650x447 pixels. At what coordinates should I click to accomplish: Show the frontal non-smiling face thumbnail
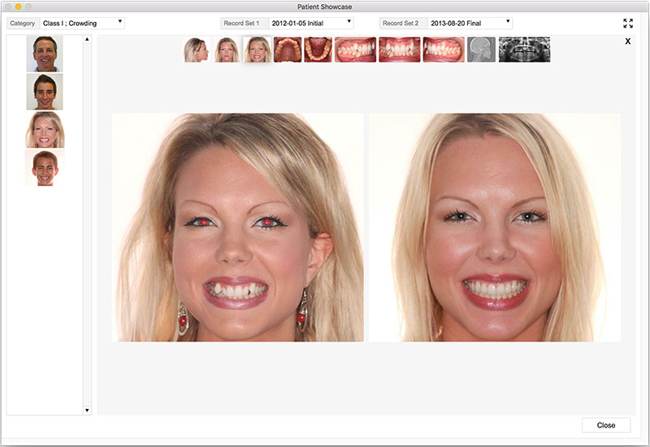(227, 49)
